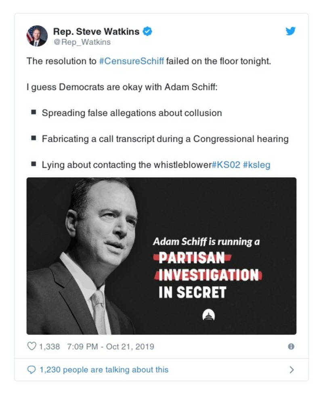The height and width of the screenshot is (396, 323).
Task: Like the tweet with the heart icon
Action: click(x=31, y=346)
